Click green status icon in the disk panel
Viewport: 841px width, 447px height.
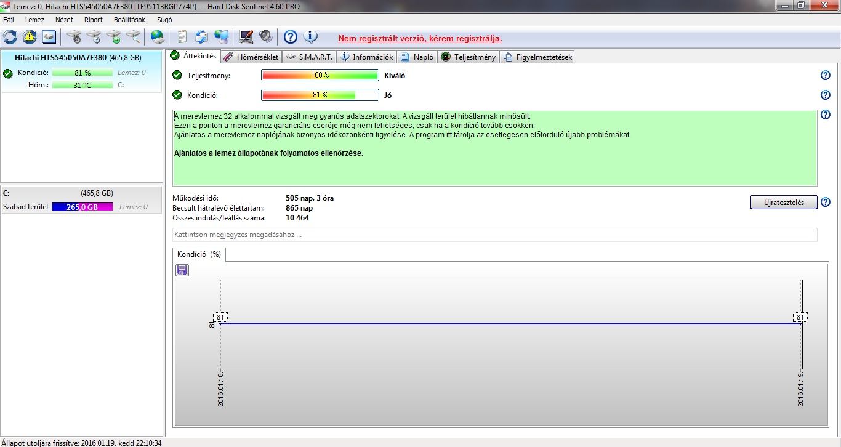pyautogui.click(x=8, y=73)
